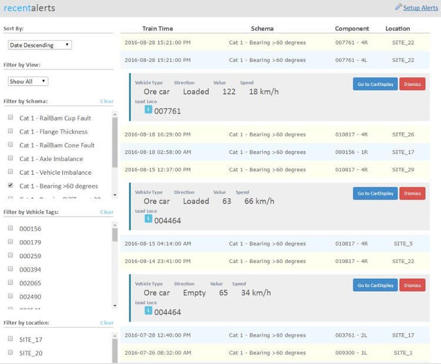
Task: Click location list scroll-up arrow
Action: (x=115, y=336)
